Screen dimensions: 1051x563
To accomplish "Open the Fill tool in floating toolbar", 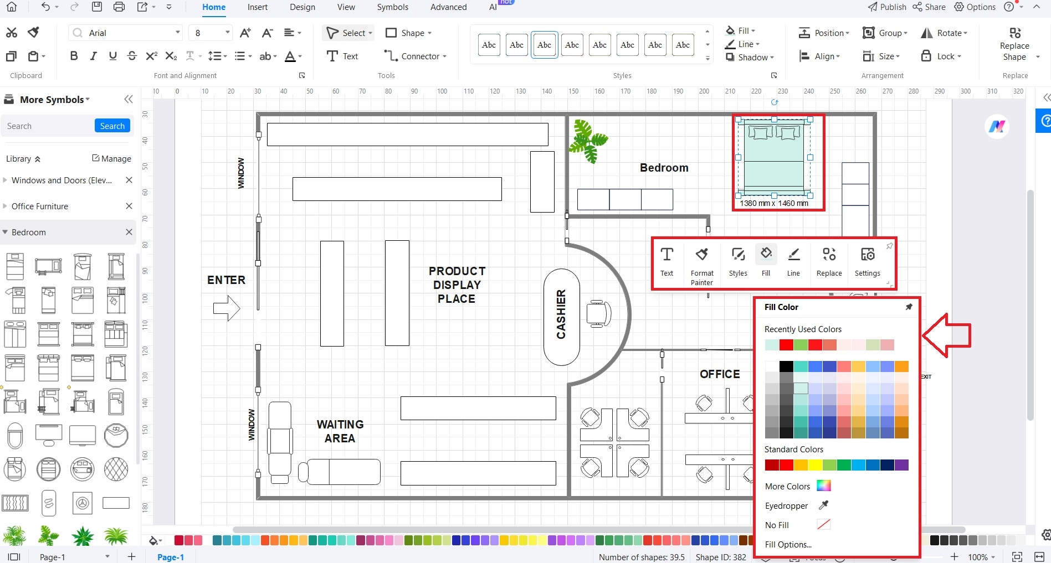I will click(x=766, y=261).
